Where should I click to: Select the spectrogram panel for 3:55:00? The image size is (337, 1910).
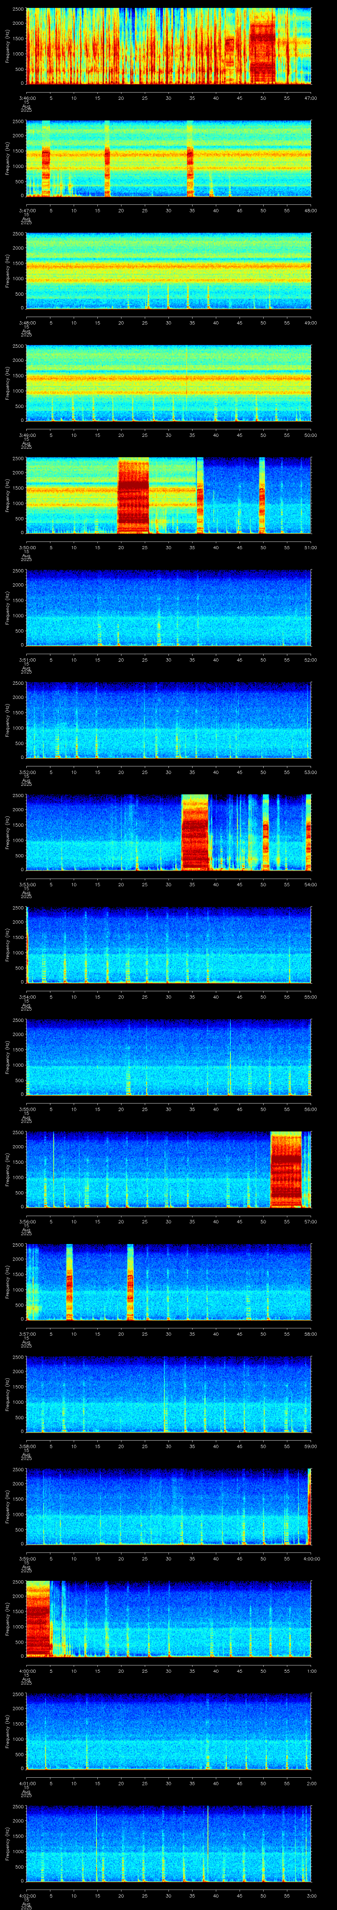point(169,1057)
